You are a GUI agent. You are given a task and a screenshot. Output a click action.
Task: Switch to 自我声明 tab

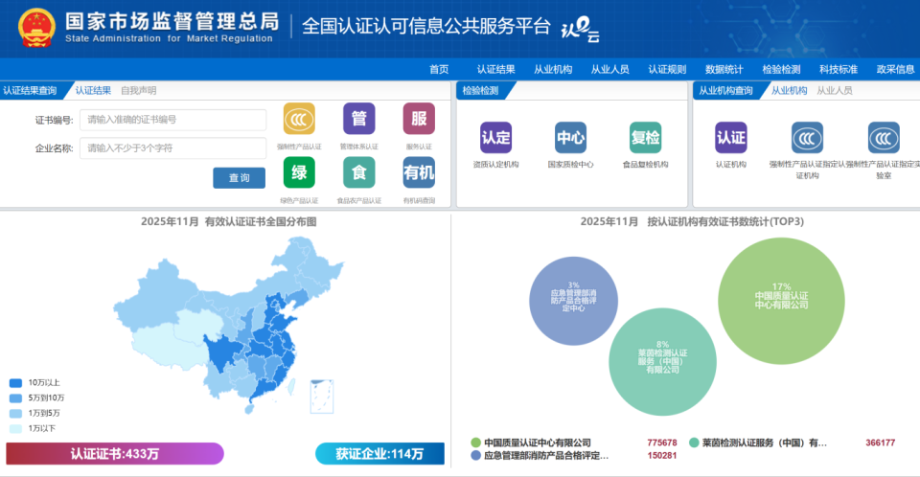point(138,90)
